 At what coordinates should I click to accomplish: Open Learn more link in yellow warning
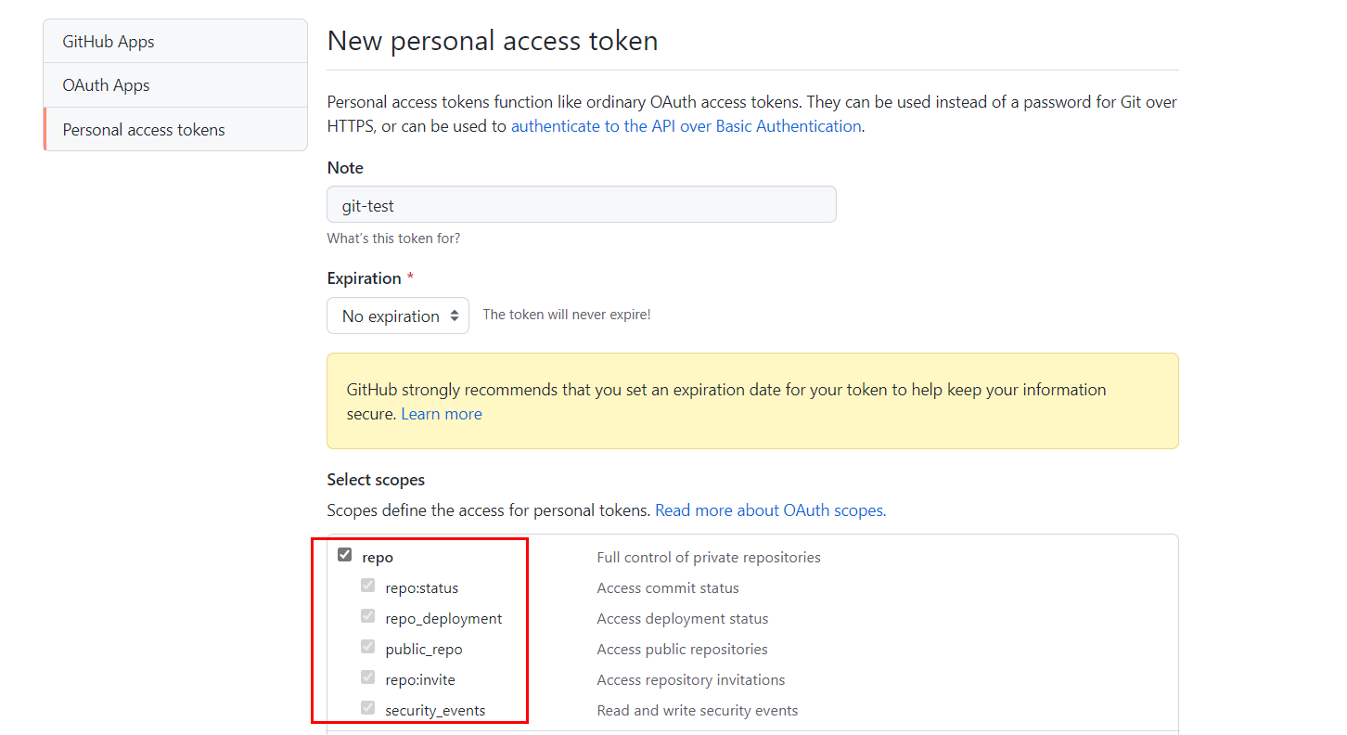tap(442, 414)
